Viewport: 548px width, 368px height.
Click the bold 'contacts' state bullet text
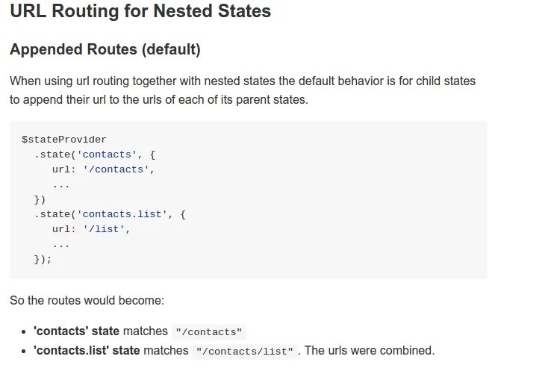click(x=77, y=331)
